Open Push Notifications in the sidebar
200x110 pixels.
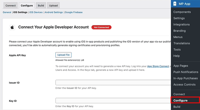click(186, 72)
